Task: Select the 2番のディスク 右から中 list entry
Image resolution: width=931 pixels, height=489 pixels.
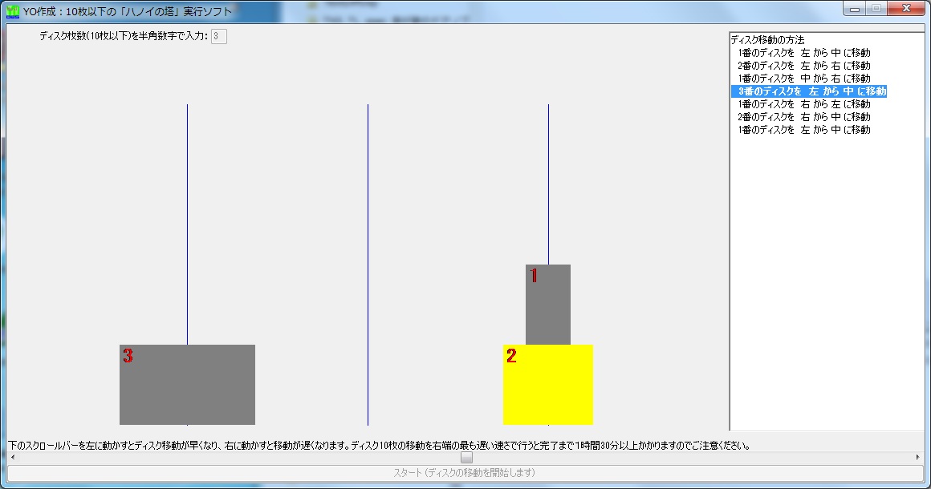Action: point(803,117)
